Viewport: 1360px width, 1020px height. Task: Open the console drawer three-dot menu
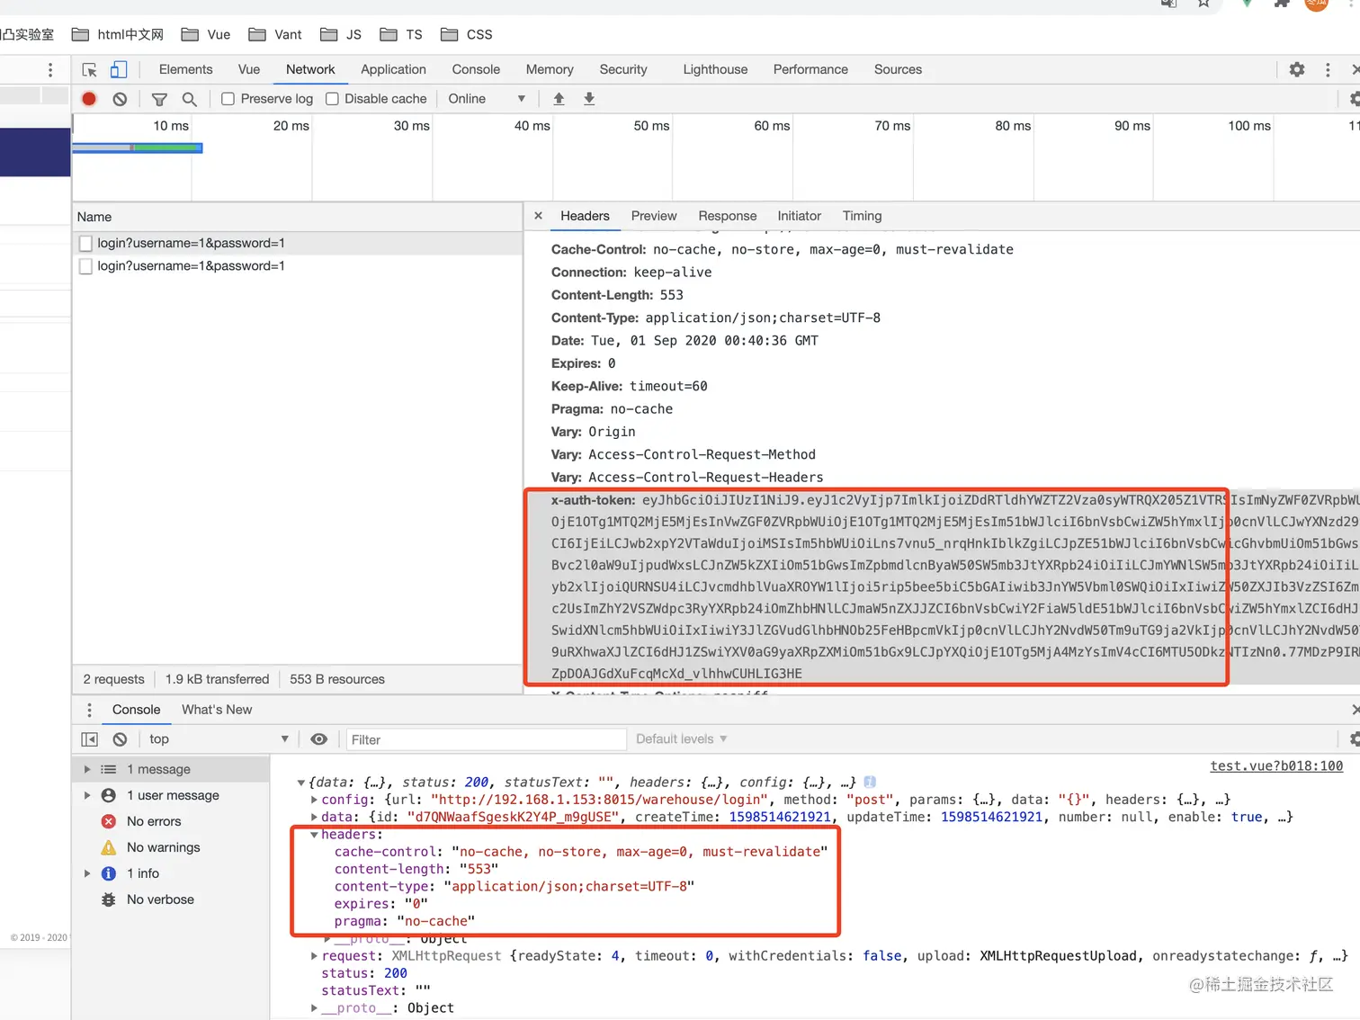tap(89, 710)
